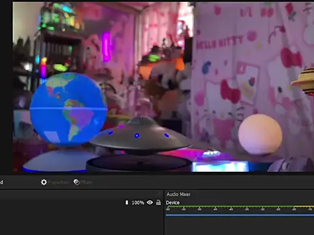Click the Device green volume meter

coord(240,206)
